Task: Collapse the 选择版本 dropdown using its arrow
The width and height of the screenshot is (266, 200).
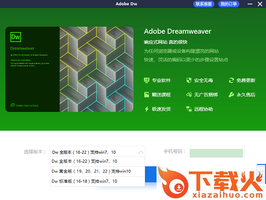Action: click(141, 152)
